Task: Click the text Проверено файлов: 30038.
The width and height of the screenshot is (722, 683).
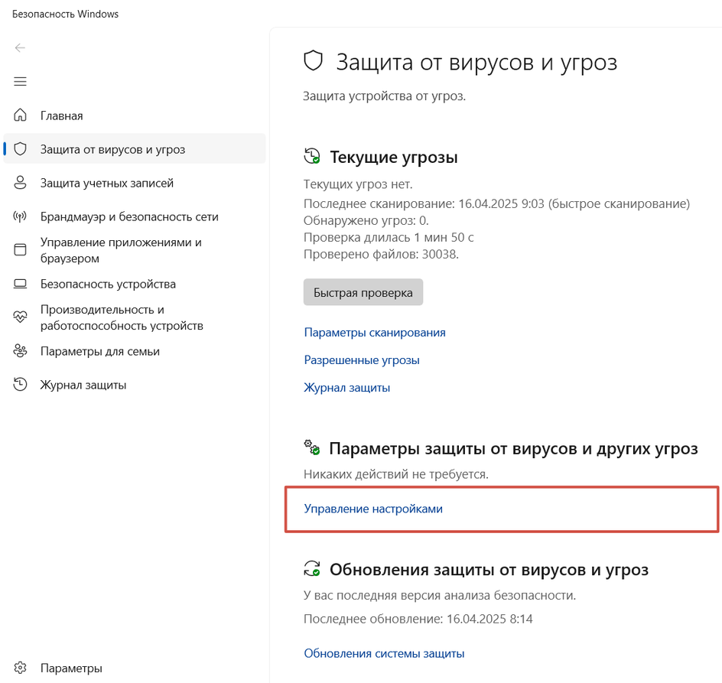Action: 381,254
